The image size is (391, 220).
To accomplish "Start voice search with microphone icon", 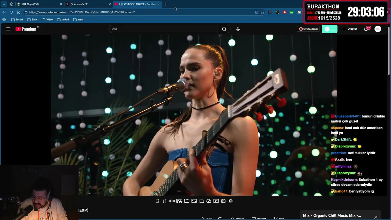I will pyautogui.click(x=238, y=29).
